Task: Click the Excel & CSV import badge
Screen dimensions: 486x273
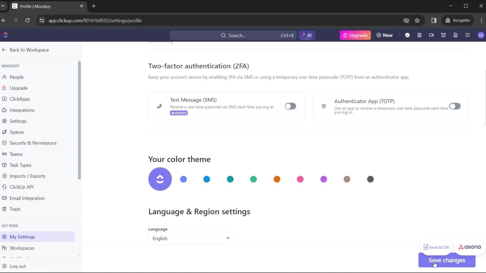Action: [x=436, y=247]
